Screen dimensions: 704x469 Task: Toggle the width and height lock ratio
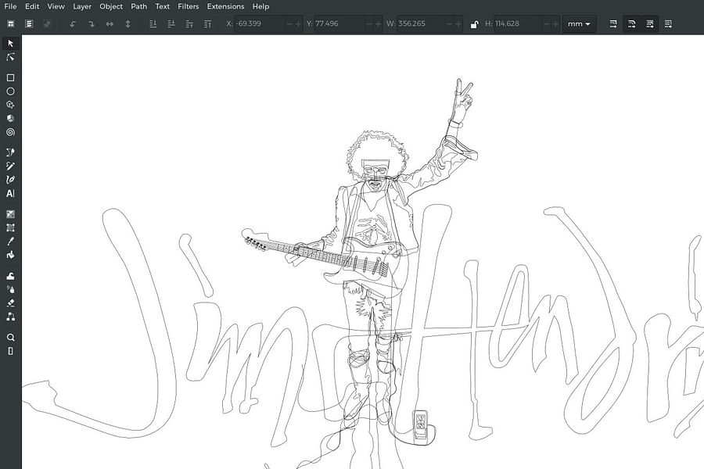pyautogui.click(x=474, y=23)
